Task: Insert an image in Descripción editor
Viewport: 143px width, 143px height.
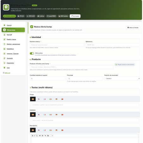Action: click(x=48, y=136)
